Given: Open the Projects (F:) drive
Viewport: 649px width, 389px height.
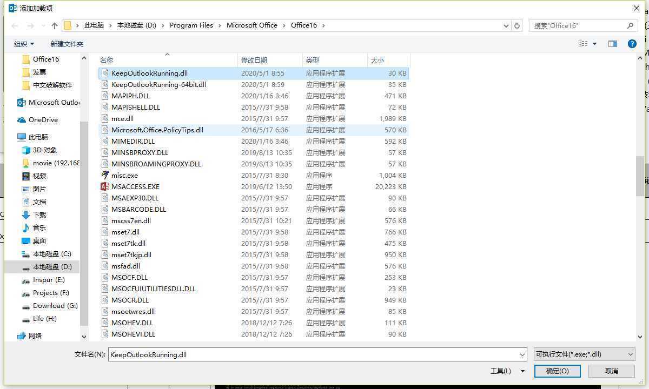Looking at the screenshot, I should pos(45,292).
